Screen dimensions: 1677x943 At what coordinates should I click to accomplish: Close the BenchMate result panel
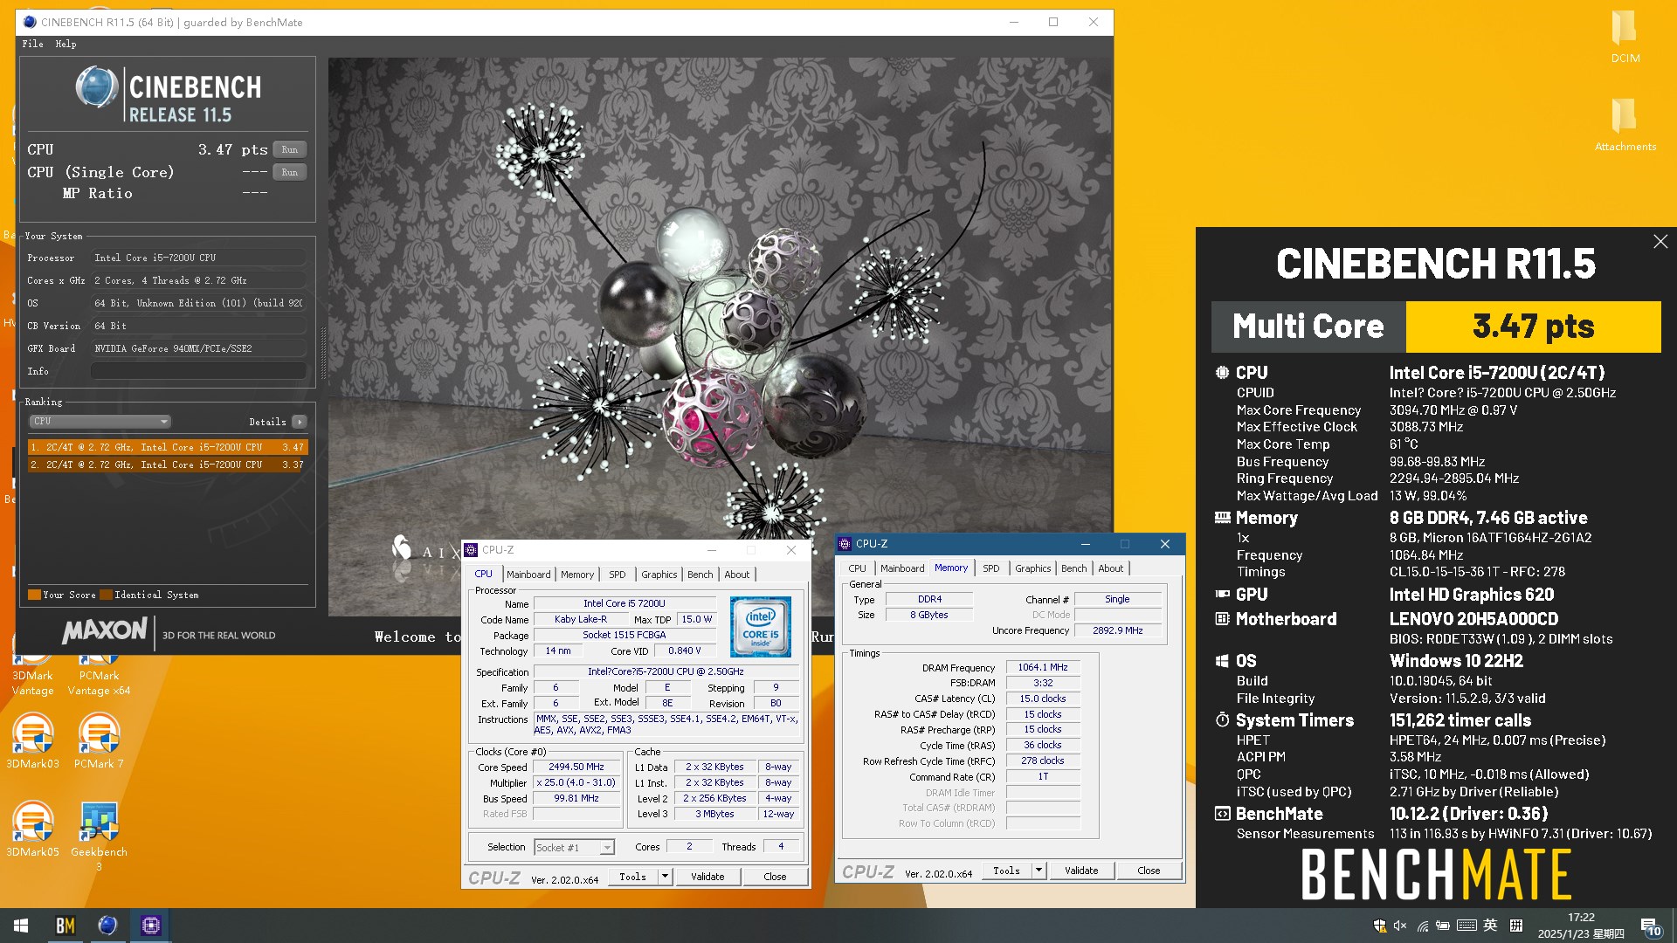pos(1660,242)
